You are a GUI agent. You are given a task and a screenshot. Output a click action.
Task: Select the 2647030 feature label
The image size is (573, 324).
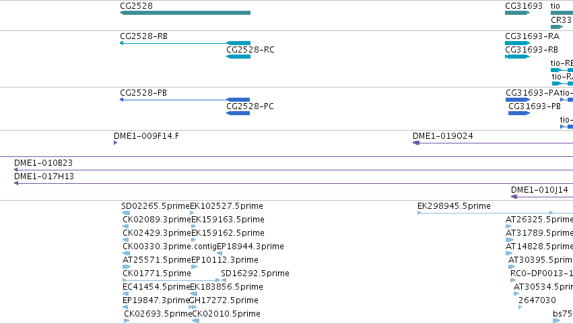point(537,300)
